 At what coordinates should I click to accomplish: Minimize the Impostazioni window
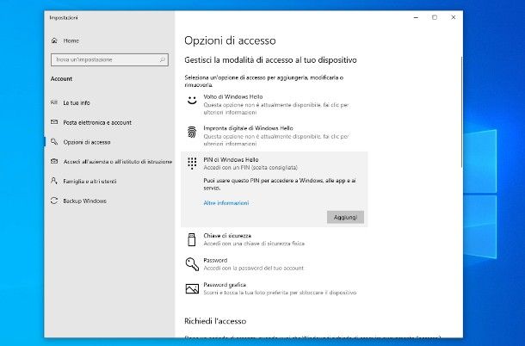[416, 17]
